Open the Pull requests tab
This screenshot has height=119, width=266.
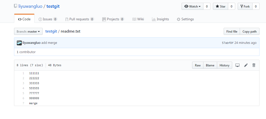click(80, 19)
